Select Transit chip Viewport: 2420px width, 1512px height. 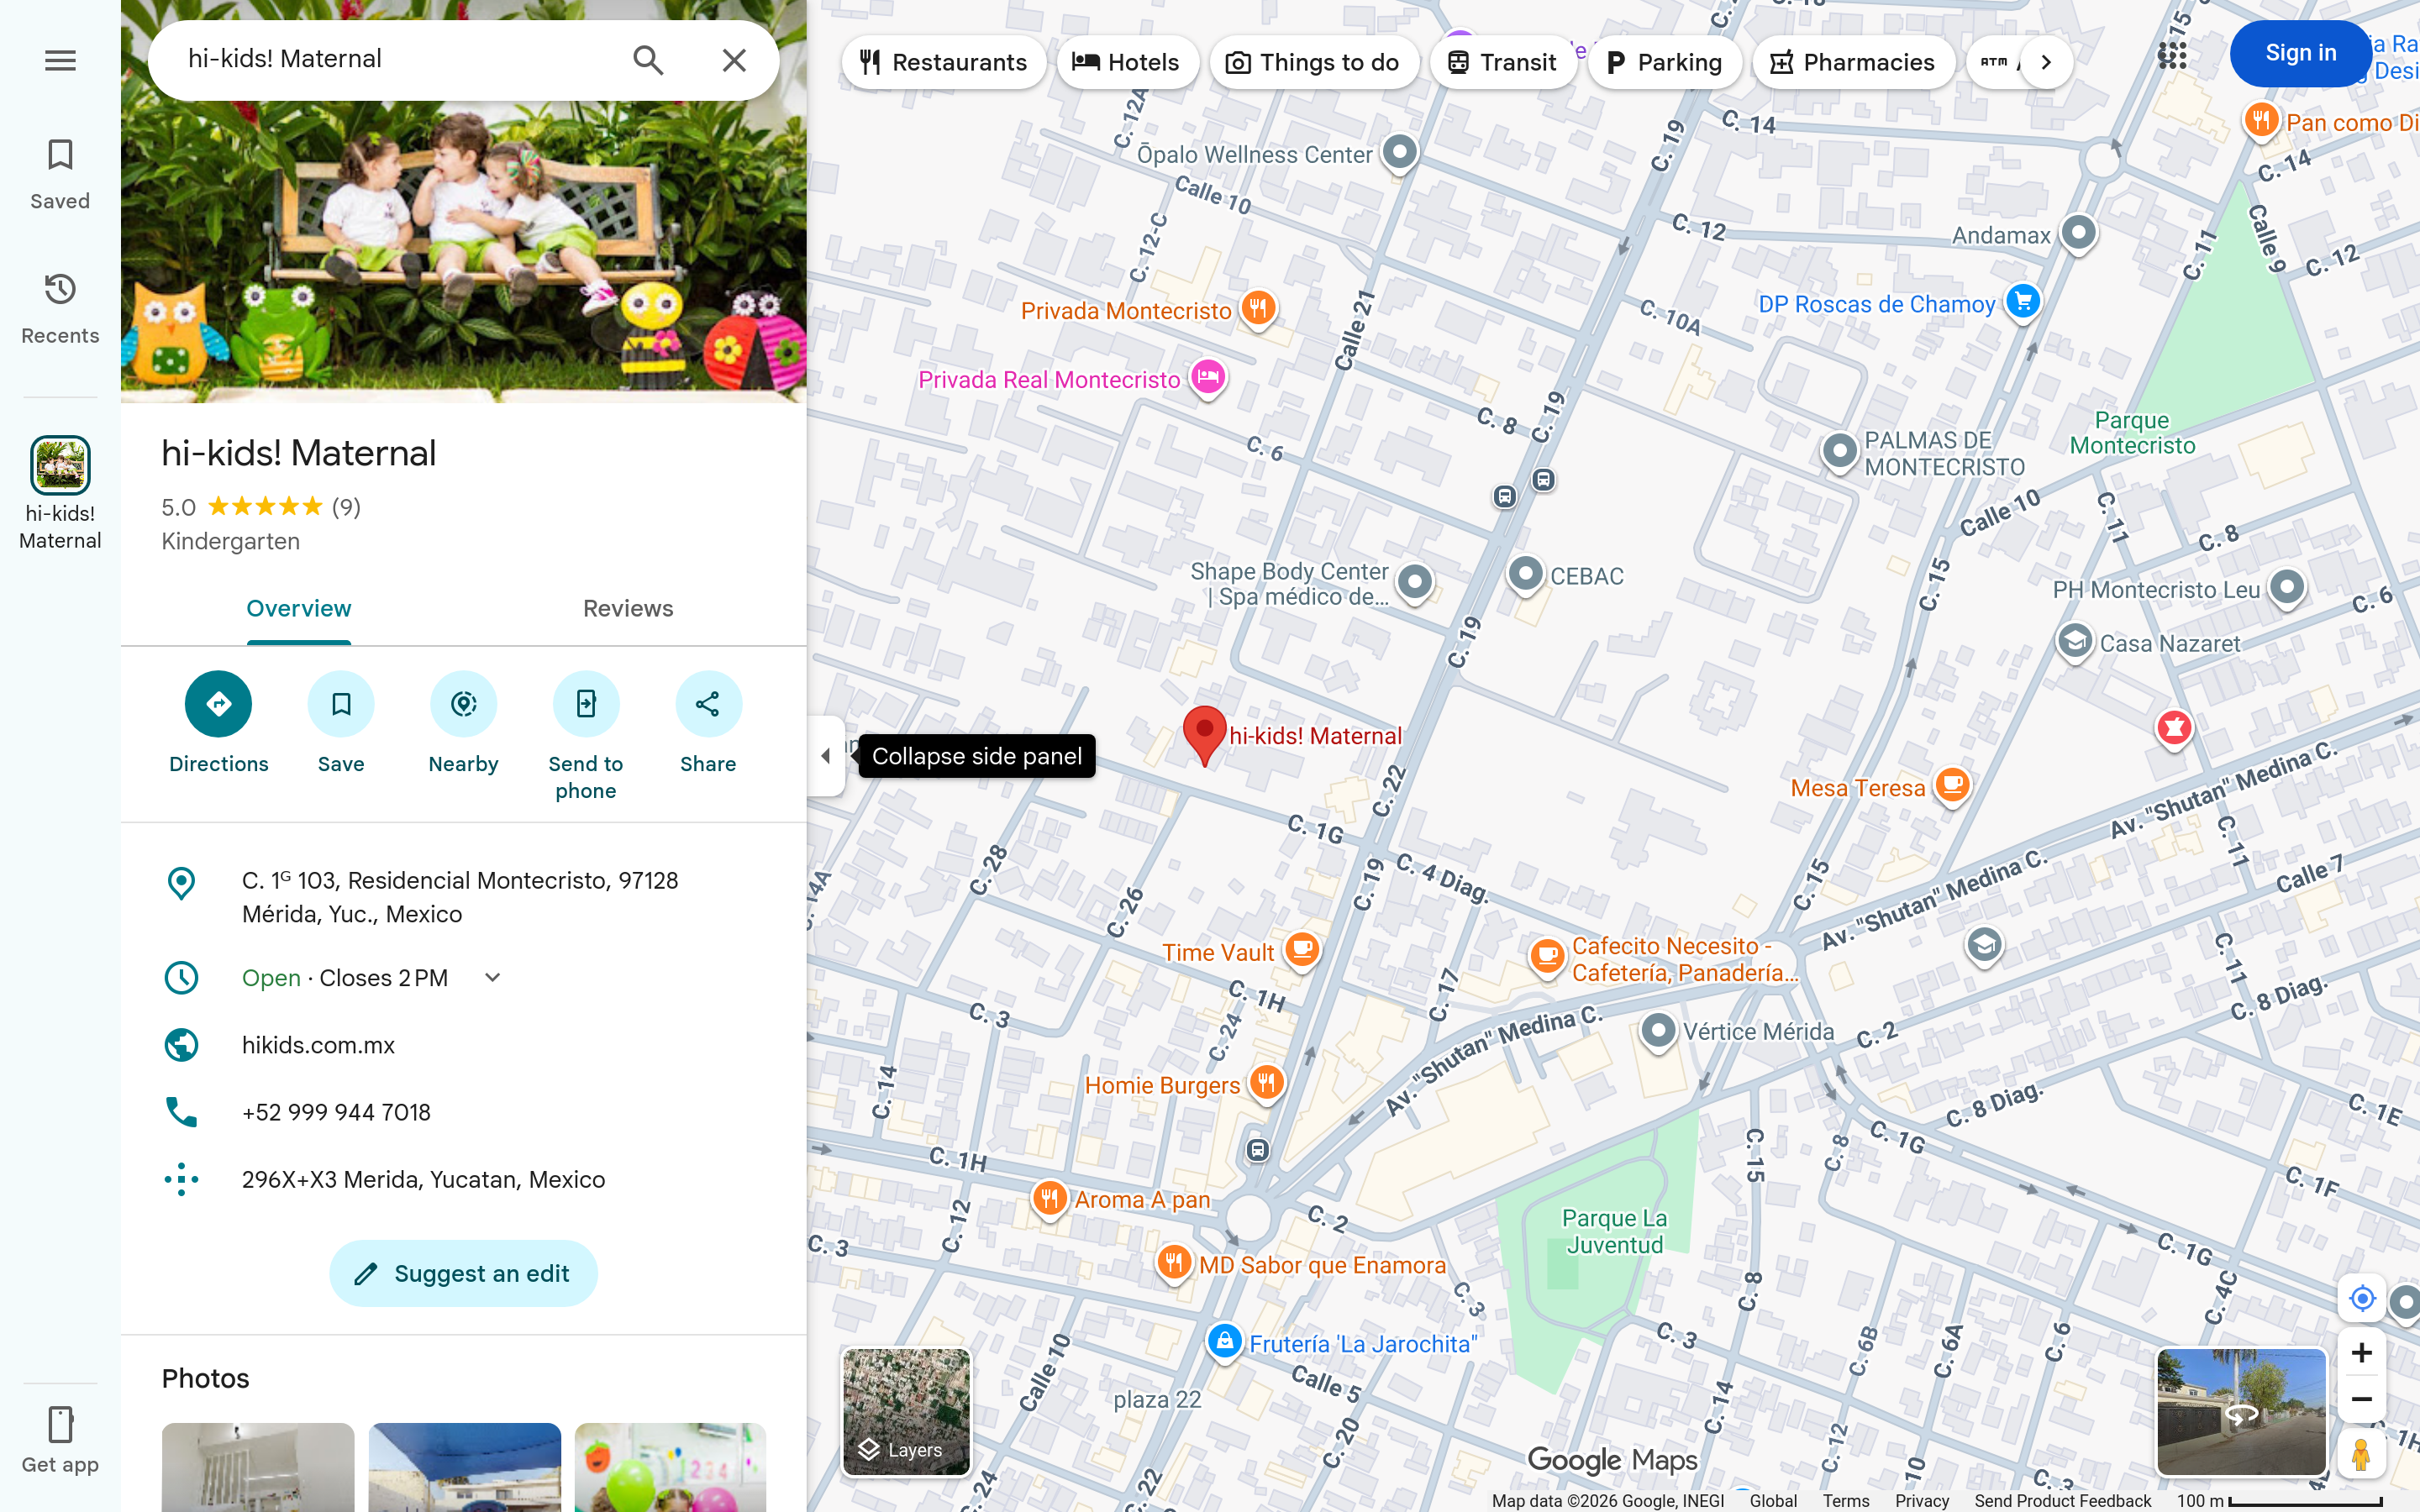[1502, 62]
